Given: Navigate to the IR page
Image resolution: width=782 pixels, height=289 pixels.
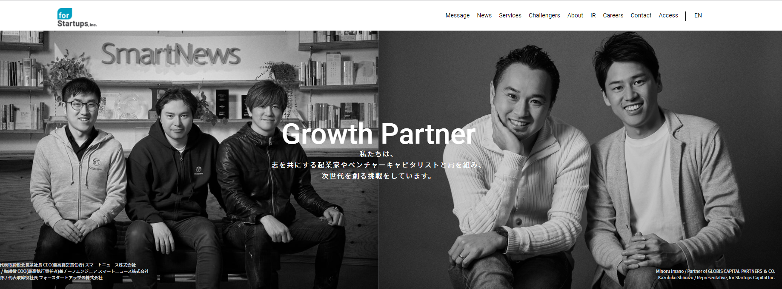Looking at the screenshot, I should (593, 15).
